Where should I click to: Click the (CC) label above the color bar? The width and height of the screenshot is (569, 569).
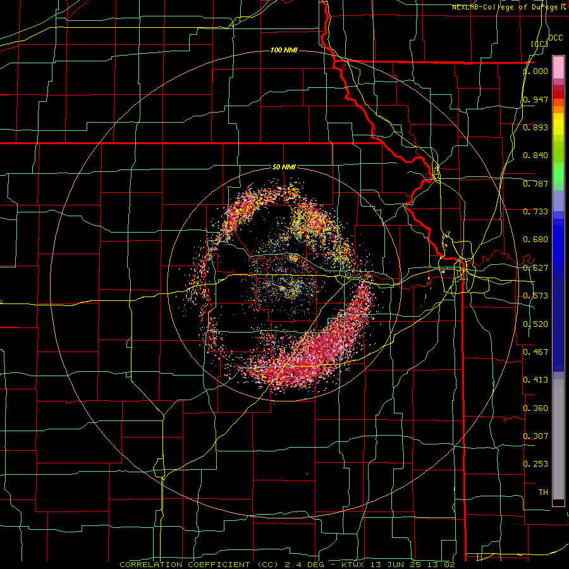point(539,44)
